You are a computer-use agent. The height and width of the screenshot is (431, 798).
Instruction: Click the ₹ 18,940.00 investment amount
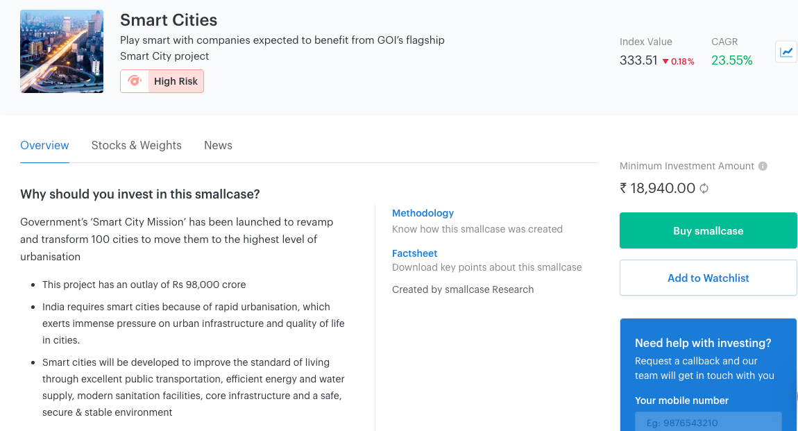(x=657, y=188)
